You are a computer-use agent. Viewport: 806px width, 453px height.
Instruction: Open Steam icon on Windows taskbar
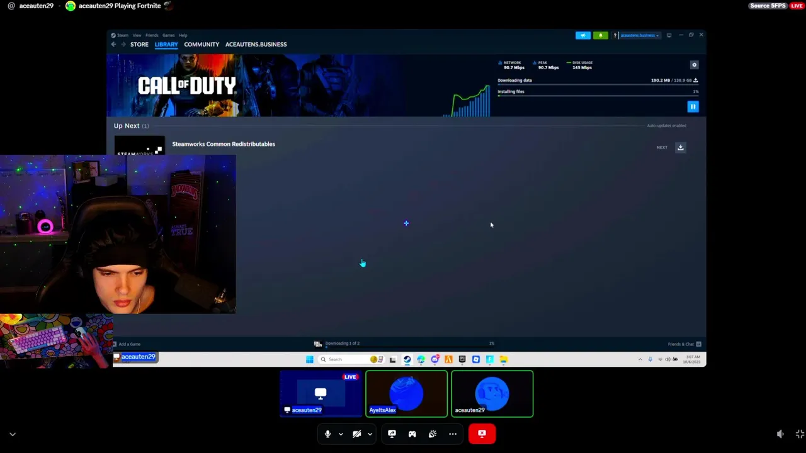pos(407,359)
